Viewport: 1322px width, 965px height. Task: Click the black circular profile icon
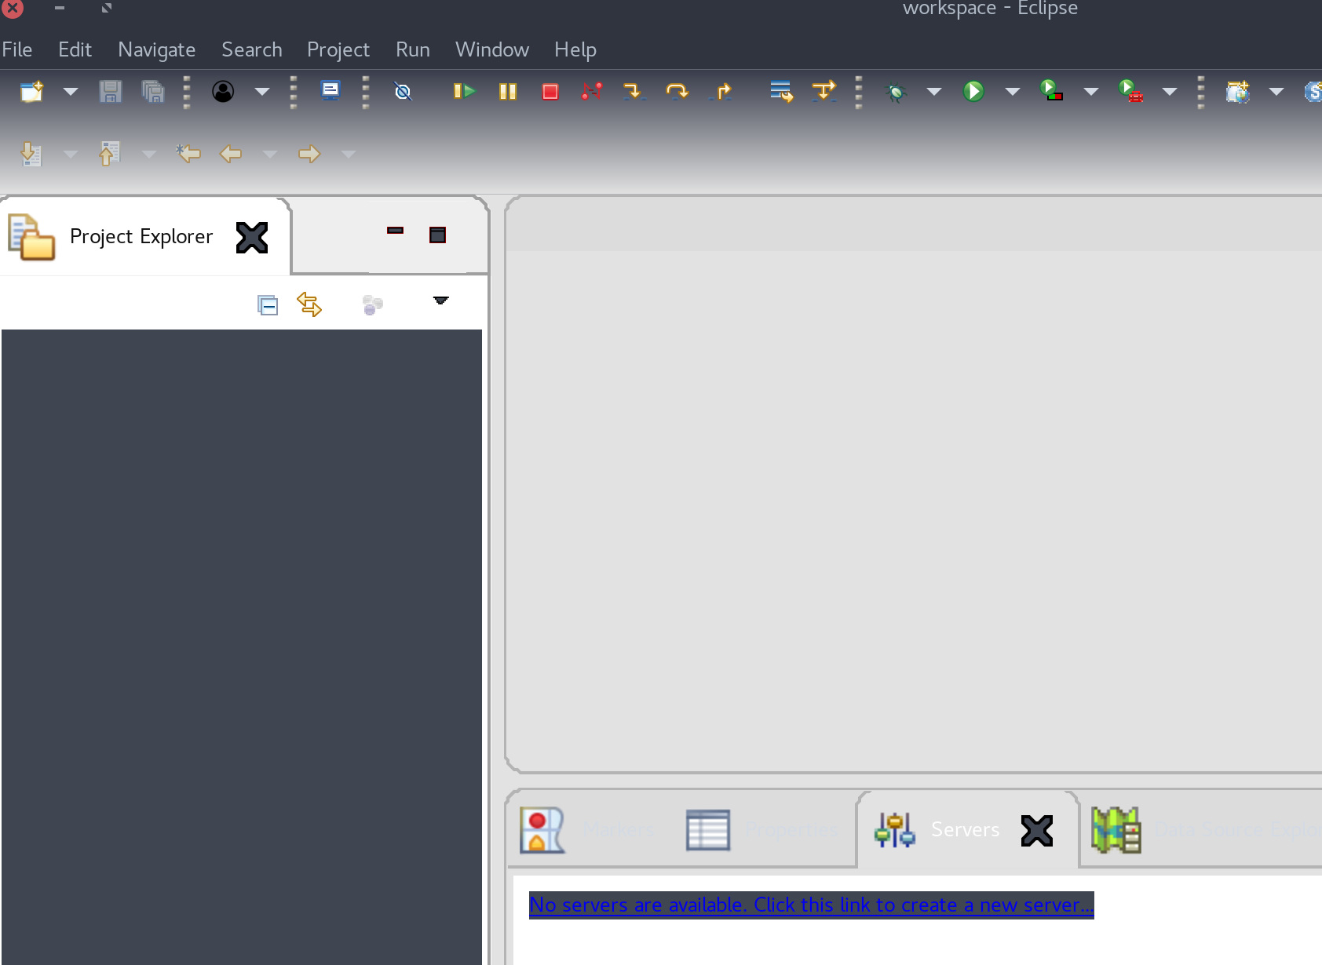tap(223, 91)
